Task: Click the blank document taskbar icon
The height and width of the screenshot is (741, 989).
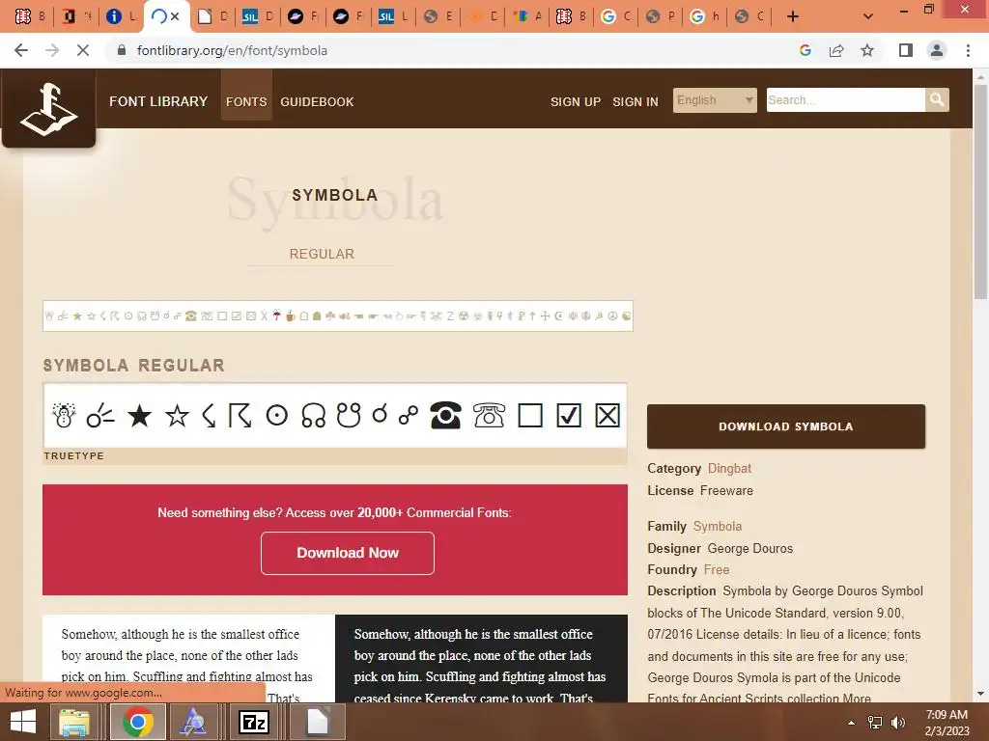Action: pyautogui.click(x=318, y=722)
